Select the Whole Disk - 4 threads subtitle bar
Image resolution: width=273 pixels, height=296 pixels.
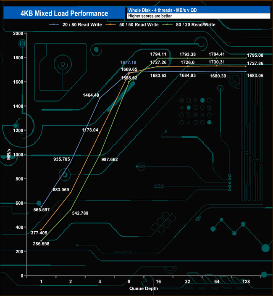197,10
